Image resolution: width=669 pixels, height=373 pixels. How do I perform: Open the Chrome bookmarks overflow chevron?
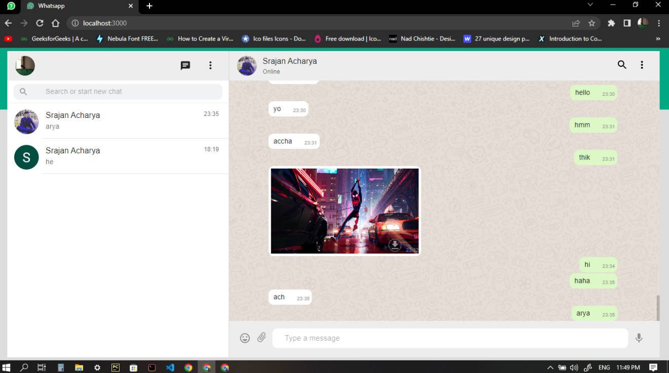658,38
